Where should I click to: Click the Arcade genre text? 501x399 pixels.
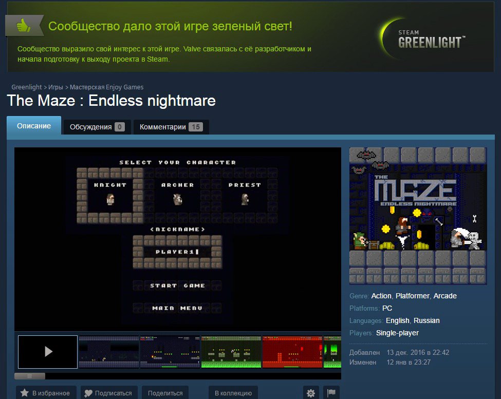pos(445,296)
